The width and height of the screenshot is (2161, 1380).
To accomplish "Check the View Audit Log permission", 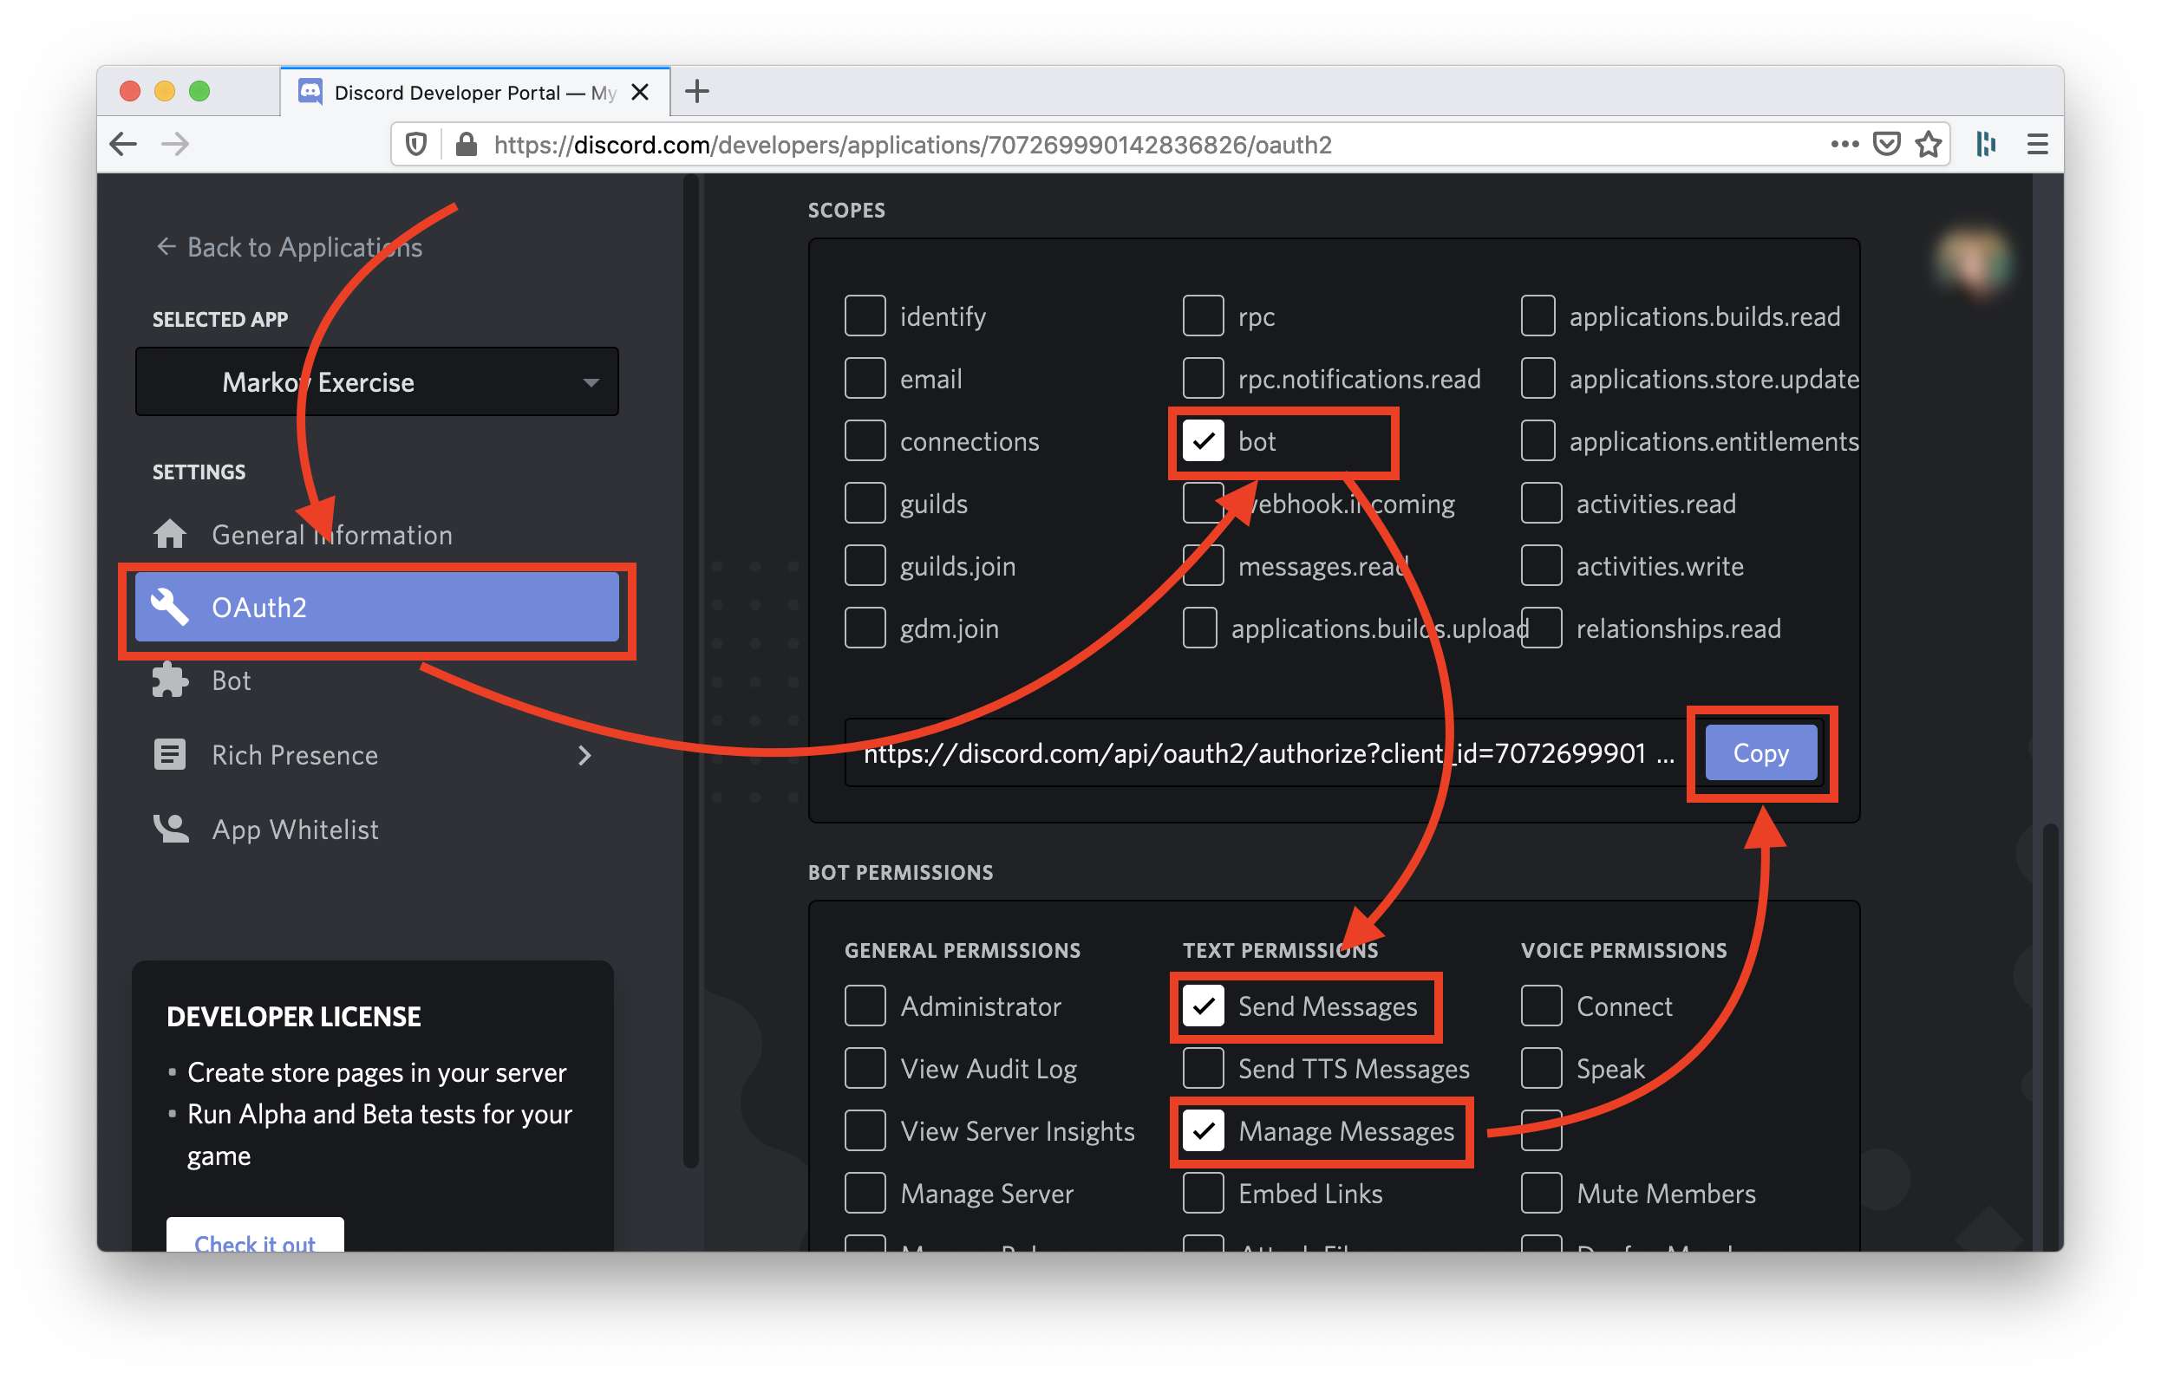I will [865, 1069].
